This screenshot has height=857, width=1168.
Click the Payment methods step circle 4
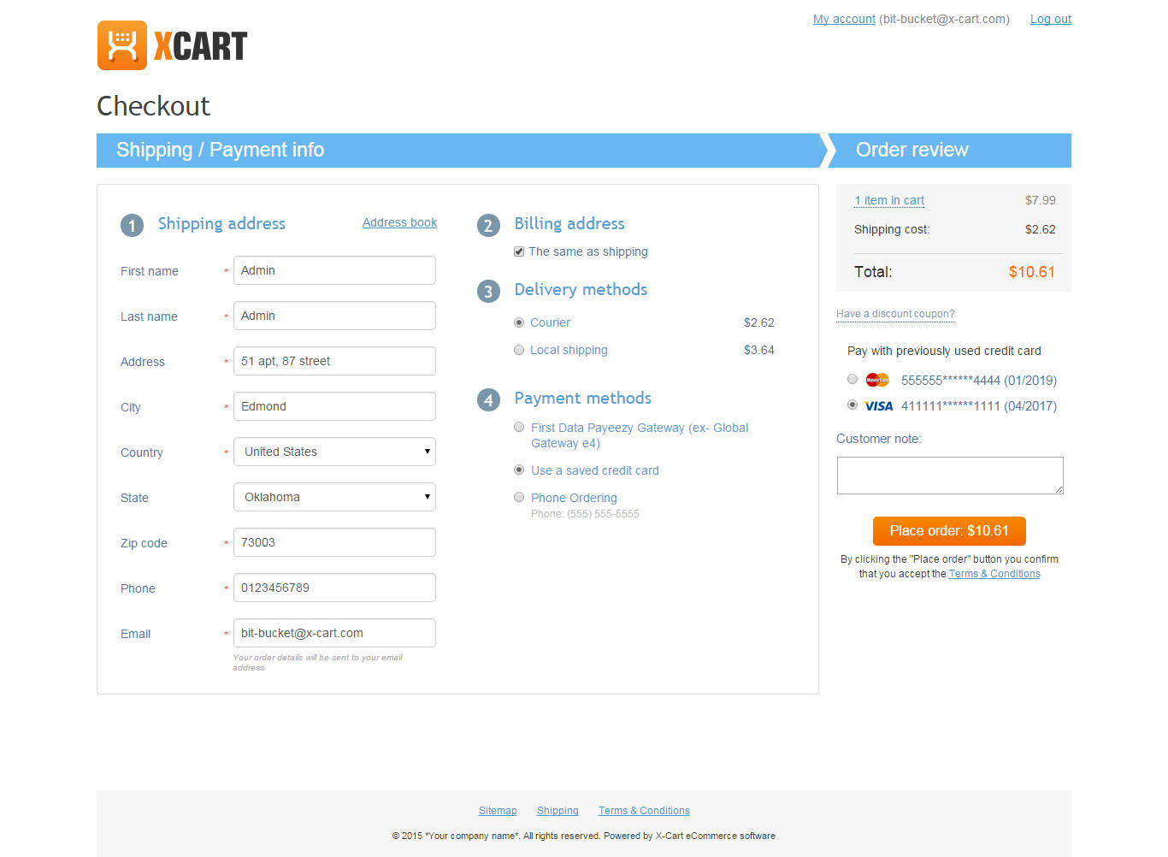[488, 399]
